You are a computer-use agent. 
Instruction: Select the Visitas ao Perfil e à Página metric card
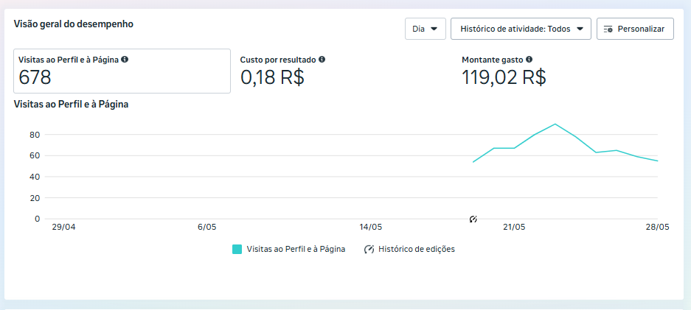tap(122, 71)
